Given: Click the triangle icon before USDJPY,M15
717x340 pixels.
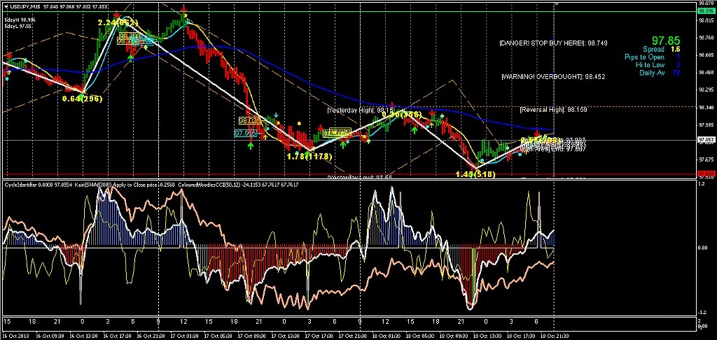Looking at the screenshot, I should [6, 6].
